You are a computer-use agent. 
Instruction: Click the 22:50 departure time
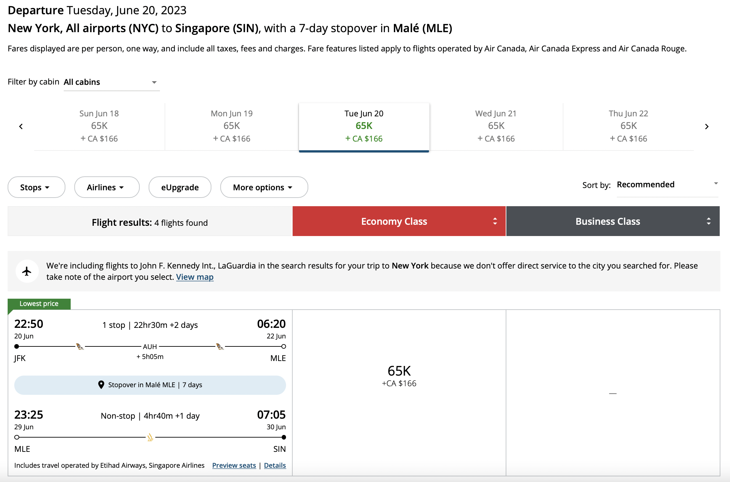coord(29,324)
